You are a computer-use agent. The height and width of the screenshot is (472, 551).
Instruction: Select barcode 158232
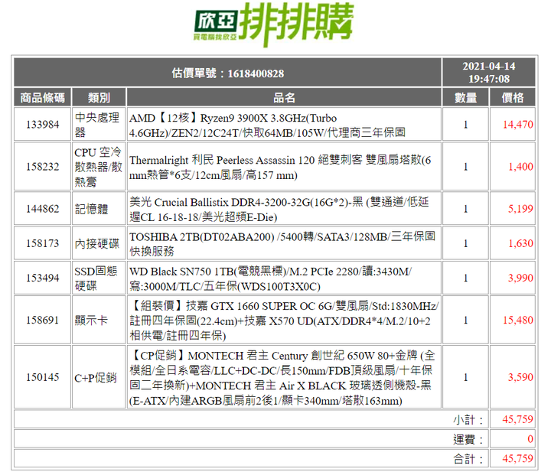tap(43, 167)
